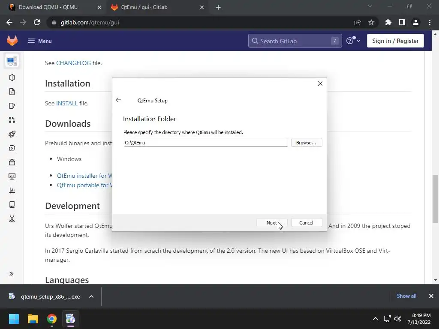Open the GitLab help dropdown
Image resolution: width=439 pixels, height=329 pixels.
click(x=353, y=41)
